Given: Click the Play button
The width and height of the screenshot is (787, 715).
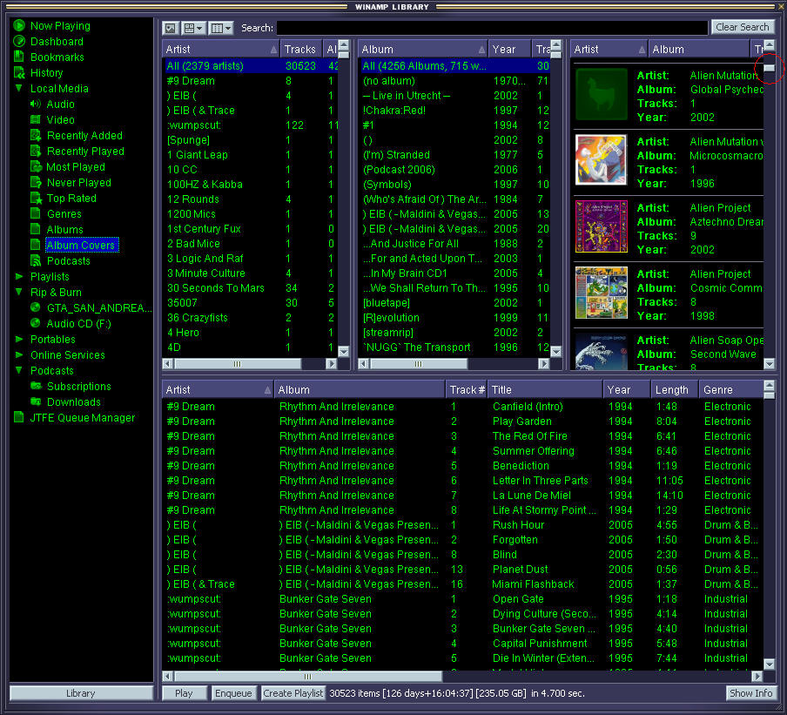Looking at the screenshot, I should 185,693.
